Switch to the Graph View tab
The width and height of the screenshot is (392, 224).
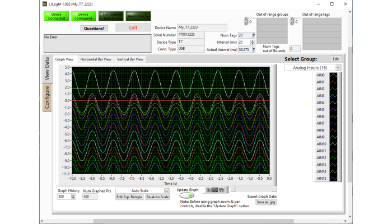(x=64, y=59)
